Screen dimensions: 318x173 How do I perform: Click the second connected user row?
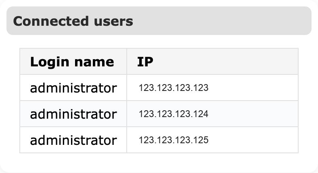159,114
